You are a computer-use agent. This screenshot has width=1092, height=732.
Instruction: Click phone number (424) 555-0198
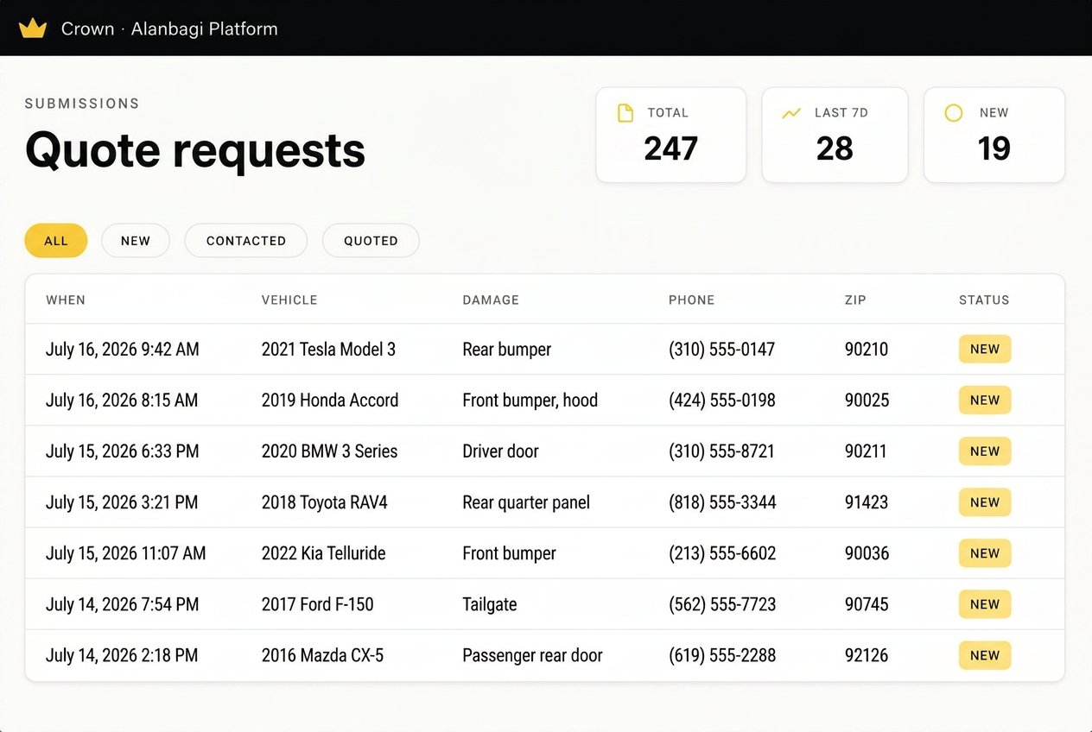[x=722, y=401]
